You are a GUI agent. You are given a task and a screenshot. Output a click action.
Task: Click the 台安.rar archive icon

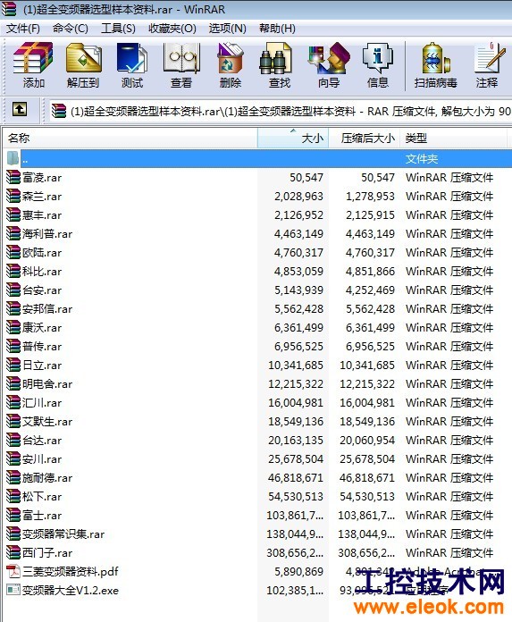coord(13,290)
